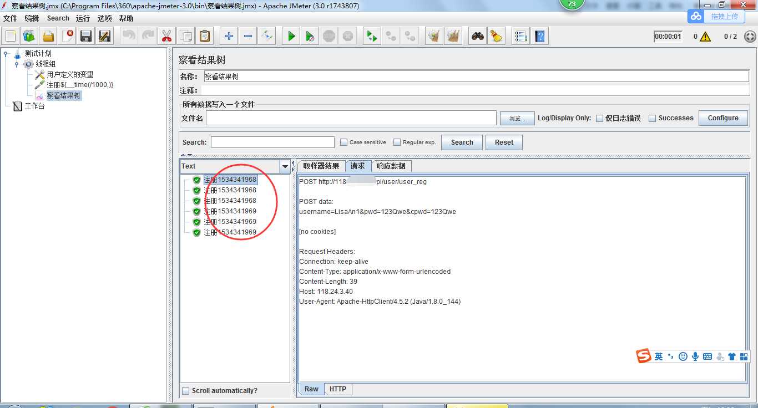Start test without pauses icon
The height and width of the screenshot is (408, 758).
tap(310, 37)
